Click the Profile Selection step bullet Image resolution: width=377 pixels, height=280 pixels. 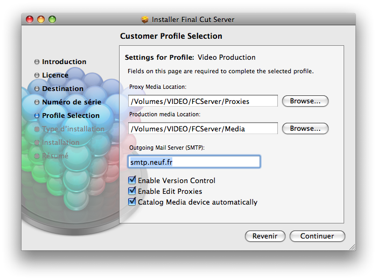click(x=37, y=116)
